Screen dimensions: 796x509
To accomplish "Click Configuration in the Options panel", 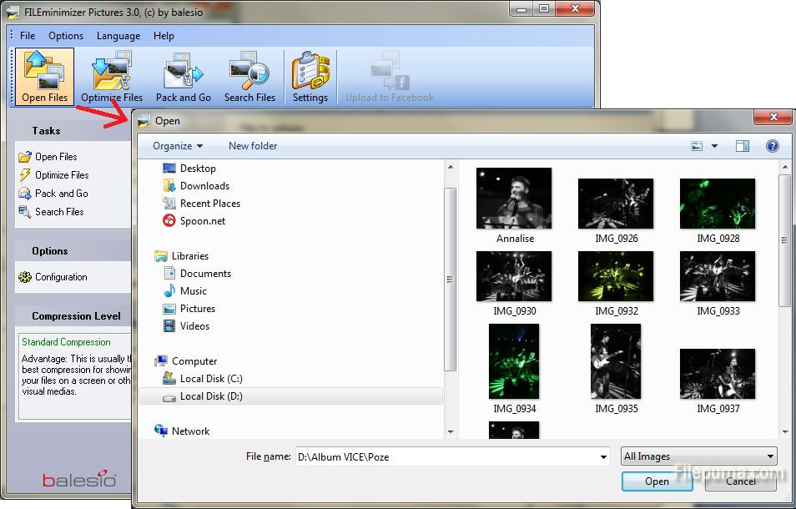I will [61, 277].
